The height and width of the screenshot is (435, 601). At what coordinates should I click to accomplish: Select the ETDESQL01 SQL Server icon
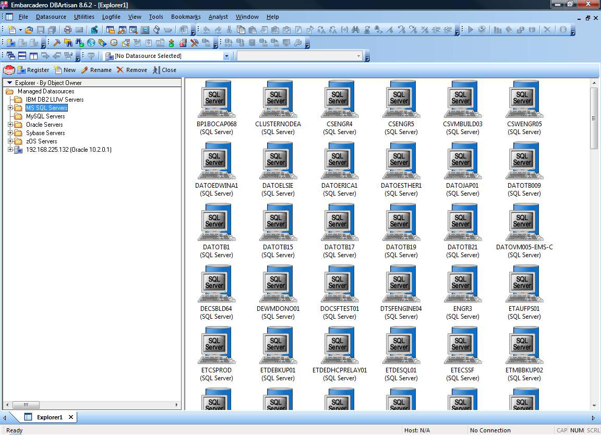click(x=401, y=354)
